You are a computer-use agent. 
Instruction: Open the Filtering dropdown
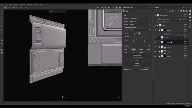tap(140, 21)
